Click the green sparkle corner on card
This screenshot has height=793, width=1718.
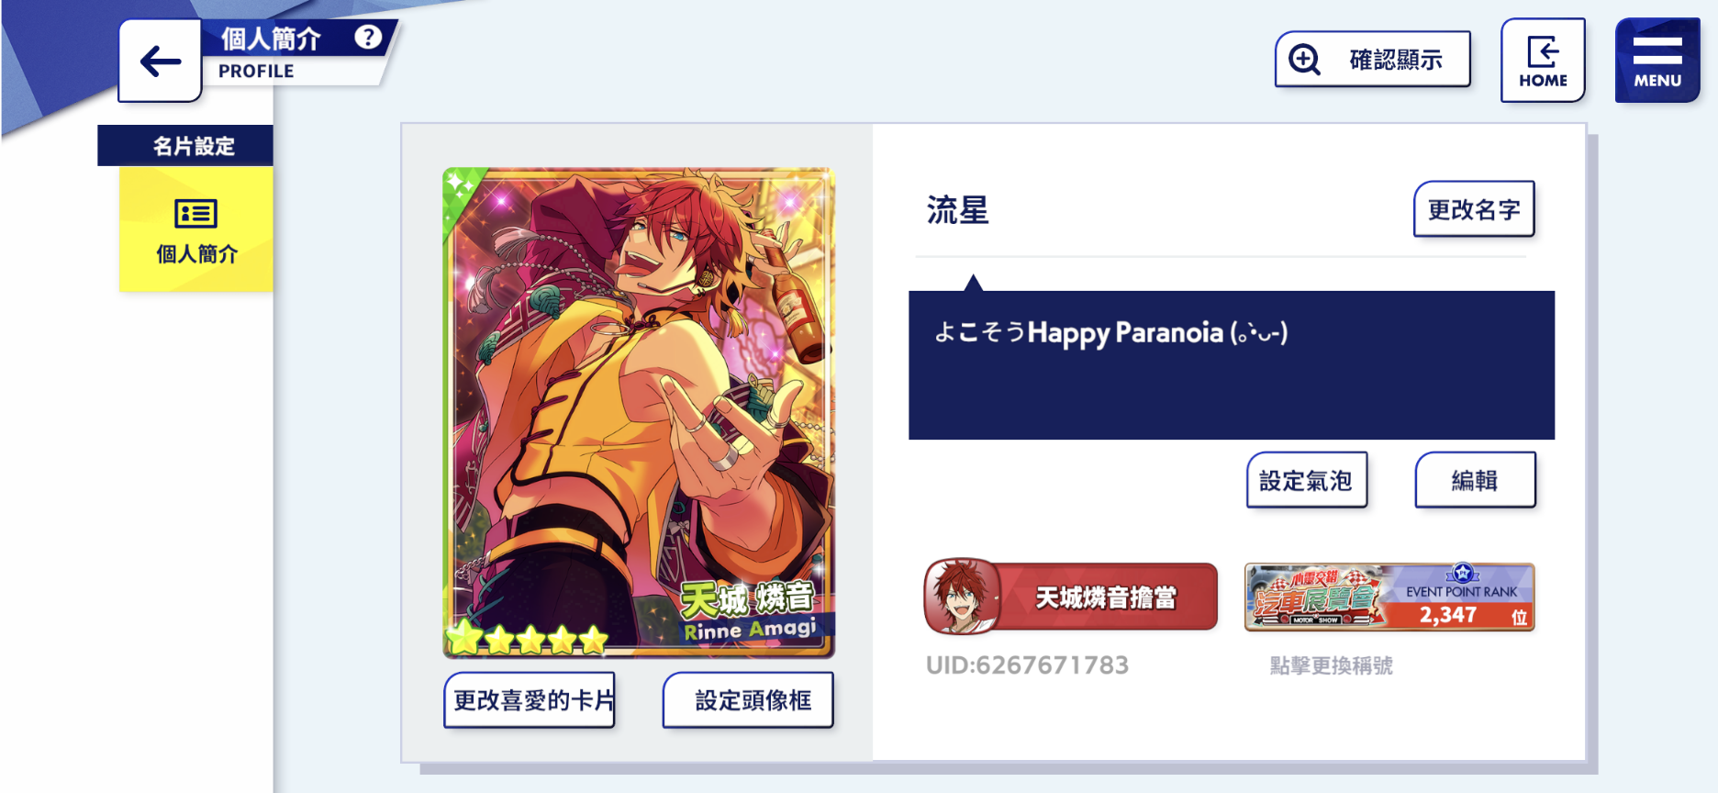tap(463, 188)
